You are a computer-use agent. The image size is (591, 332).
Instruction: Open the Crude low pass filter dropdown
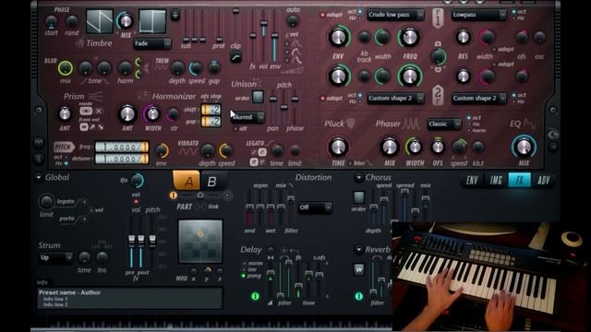click(x=395, y=15)
